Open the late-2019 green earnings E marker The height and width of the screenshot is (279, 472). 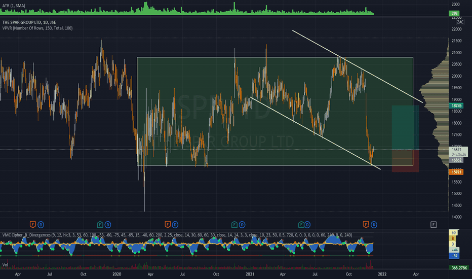point(100,224)
